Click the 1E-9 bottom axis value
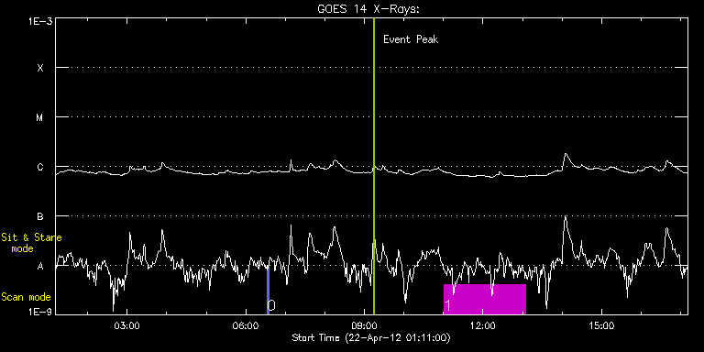 coord(39,311)
